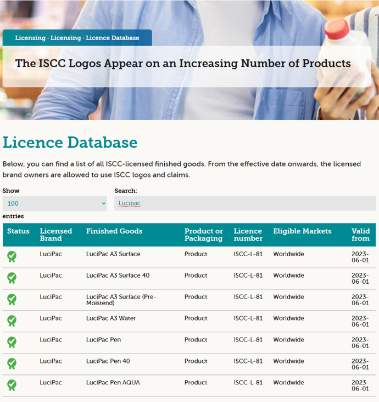This screenshot has height=402, width=379.
Task: Click 'Worldwide' in the LuciPac Pen AQUA row
Action: click(288, 383)
